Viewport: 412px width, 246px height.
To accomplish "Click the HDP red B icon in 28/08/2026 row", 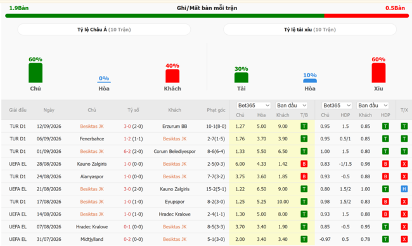I will [x=385, y=164].
